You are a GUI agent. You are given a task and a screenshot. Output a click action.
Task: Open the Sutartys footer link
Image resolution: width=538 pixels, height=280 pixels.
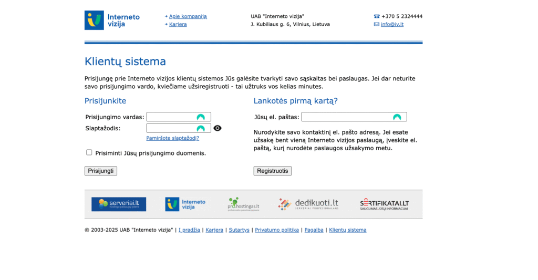[x=239, y=230]
